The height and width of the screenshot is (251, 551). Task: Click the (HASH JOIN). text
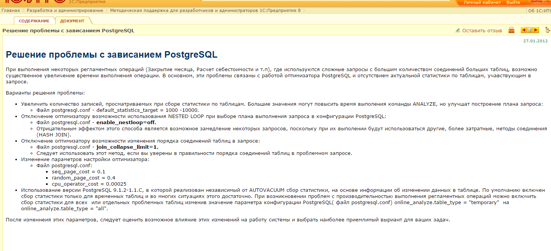tap(53, 135)
